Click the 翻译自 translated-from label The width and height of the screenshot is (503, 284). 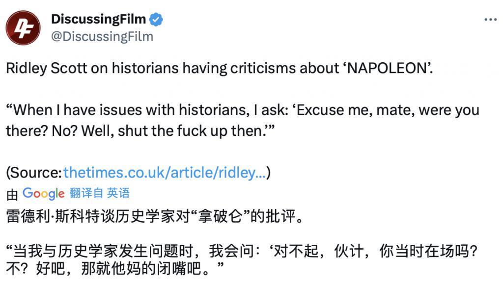[x=86, y=193]
